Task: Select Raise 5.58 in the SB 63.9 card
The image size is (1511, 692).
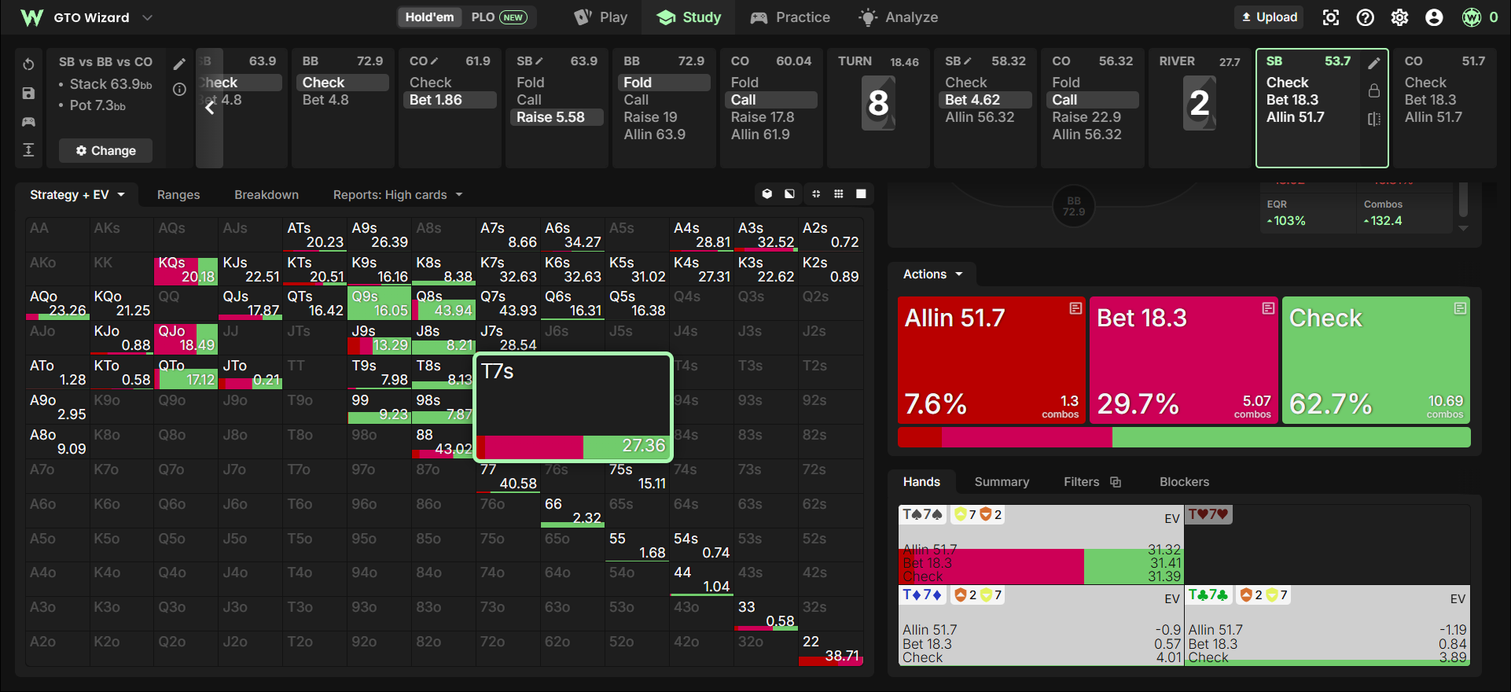Action: (558, 117)
